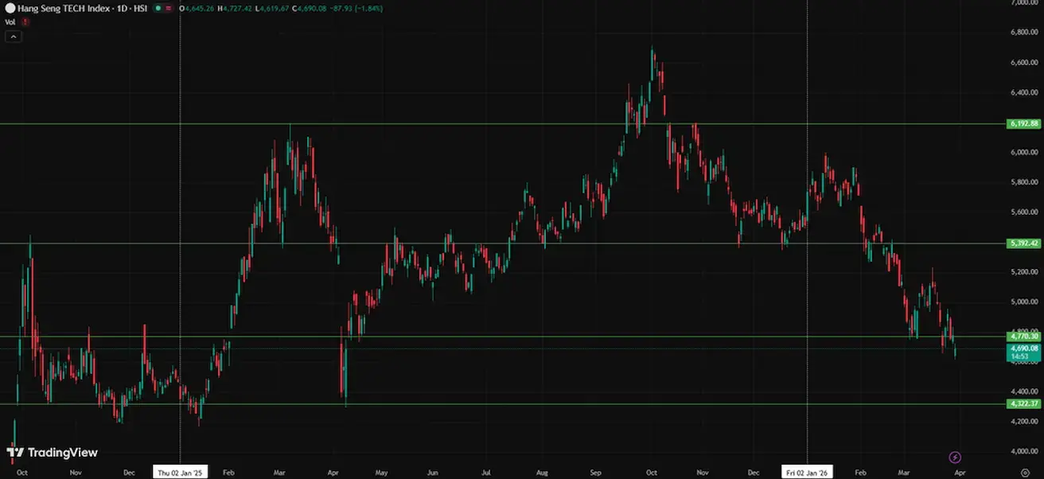Click the 6,800.00 level on price scale

click(x=1024, y=33)
